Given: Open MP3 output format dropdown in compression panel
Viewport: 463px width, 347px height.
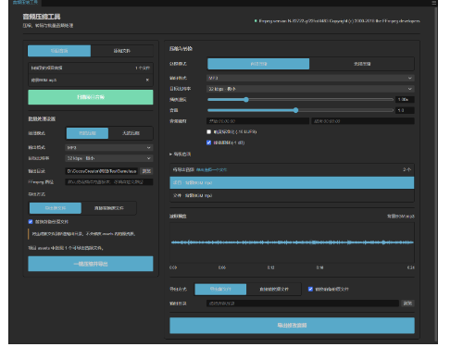Looking at the screenshot, I should click(x=310, y=78).
